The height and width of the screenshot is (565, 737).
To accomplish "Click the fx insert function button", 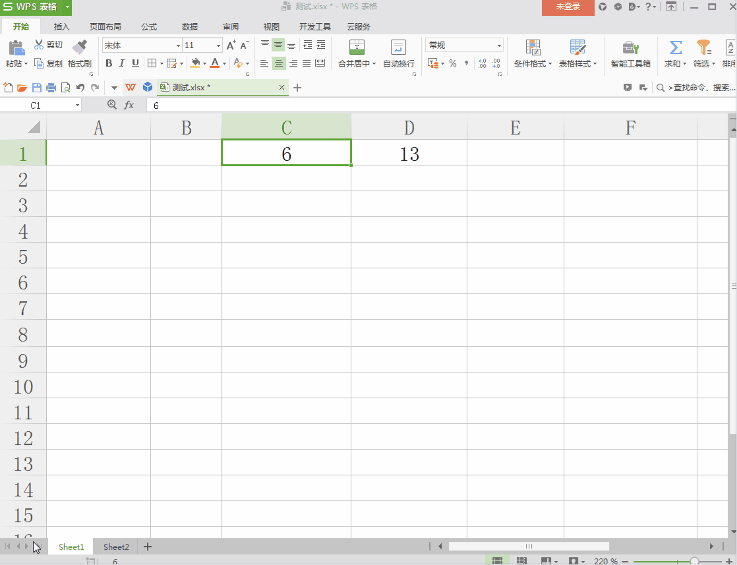I will click(x=129, y=105).
